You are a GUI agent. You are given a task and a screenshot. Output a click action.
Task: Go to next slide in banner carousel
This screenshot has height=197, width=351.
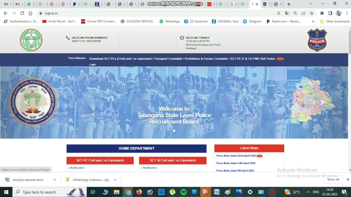pos(322,103)
